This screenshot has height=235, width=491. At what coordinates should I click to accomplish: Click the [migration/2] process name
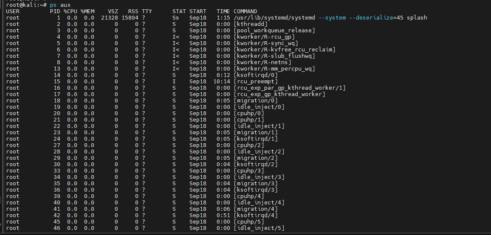point(256,158)
